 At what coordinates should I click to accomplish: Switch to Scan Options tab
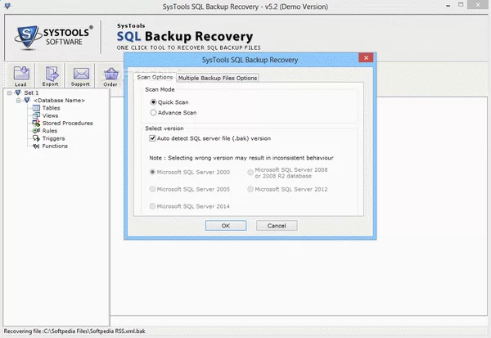tap(155, 77)
